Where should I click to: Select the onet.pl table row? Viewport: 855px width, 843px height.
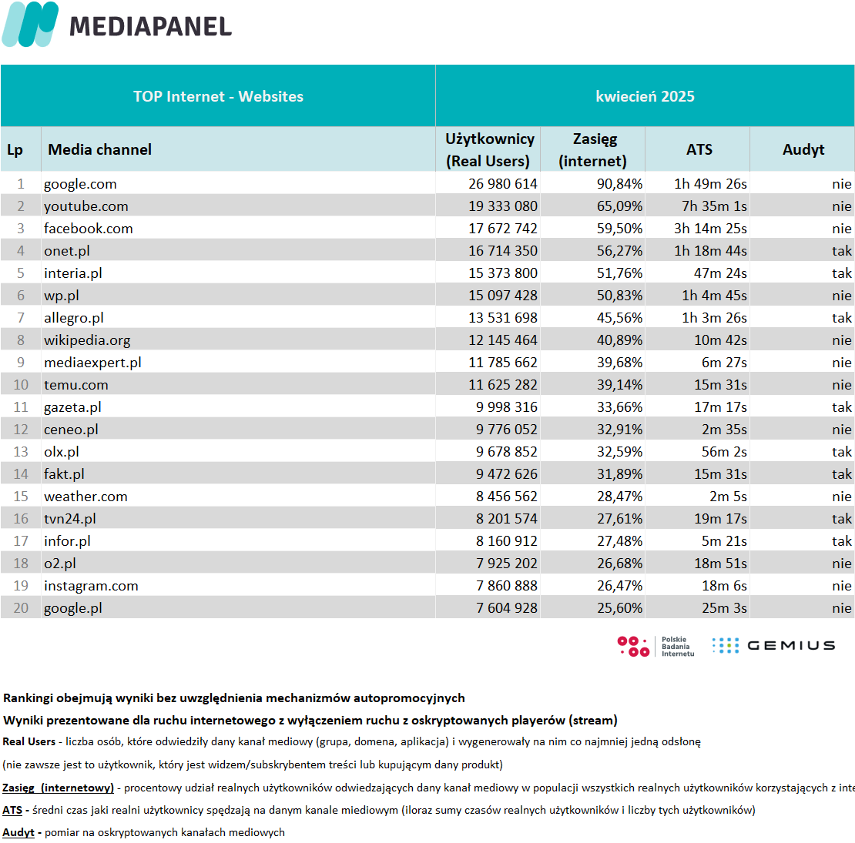click(427, 251)
